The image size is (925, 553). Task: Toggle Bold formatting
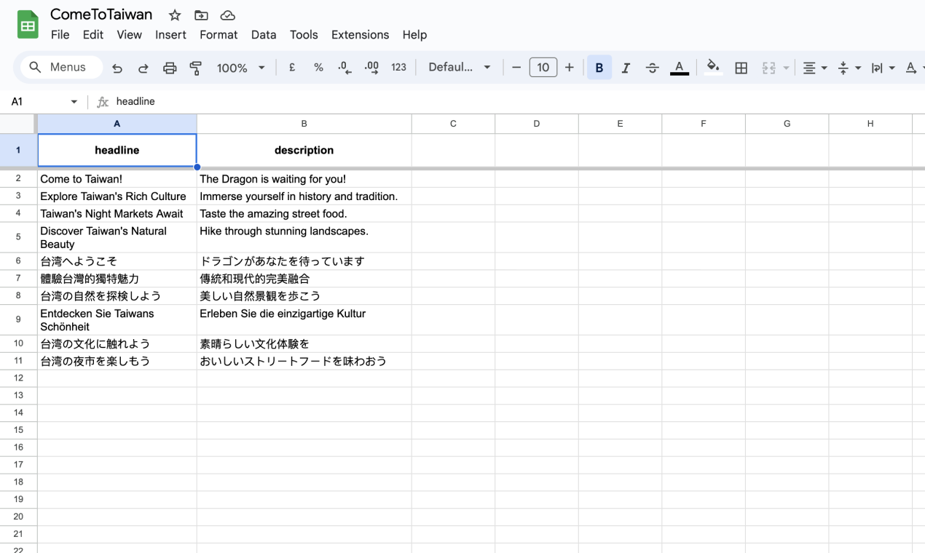[x=599, y=67]
